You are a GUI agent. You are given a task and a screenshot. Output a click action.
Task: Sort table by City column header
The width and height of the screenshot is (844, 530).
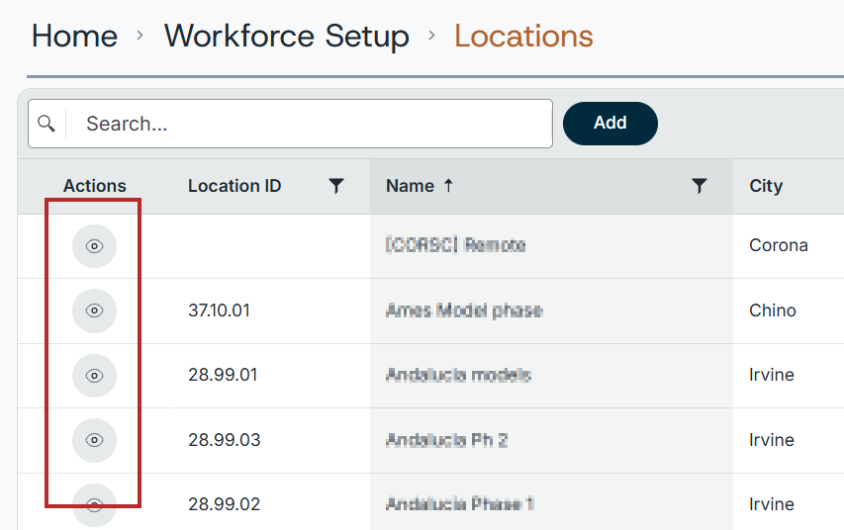click(766, 186)
